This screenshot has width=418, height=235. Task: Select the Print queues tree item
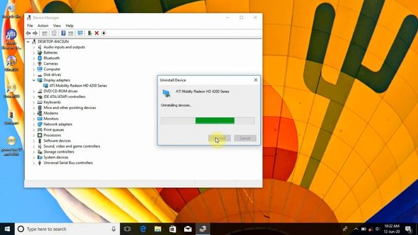pyautogui.click(x=54, y=130)
